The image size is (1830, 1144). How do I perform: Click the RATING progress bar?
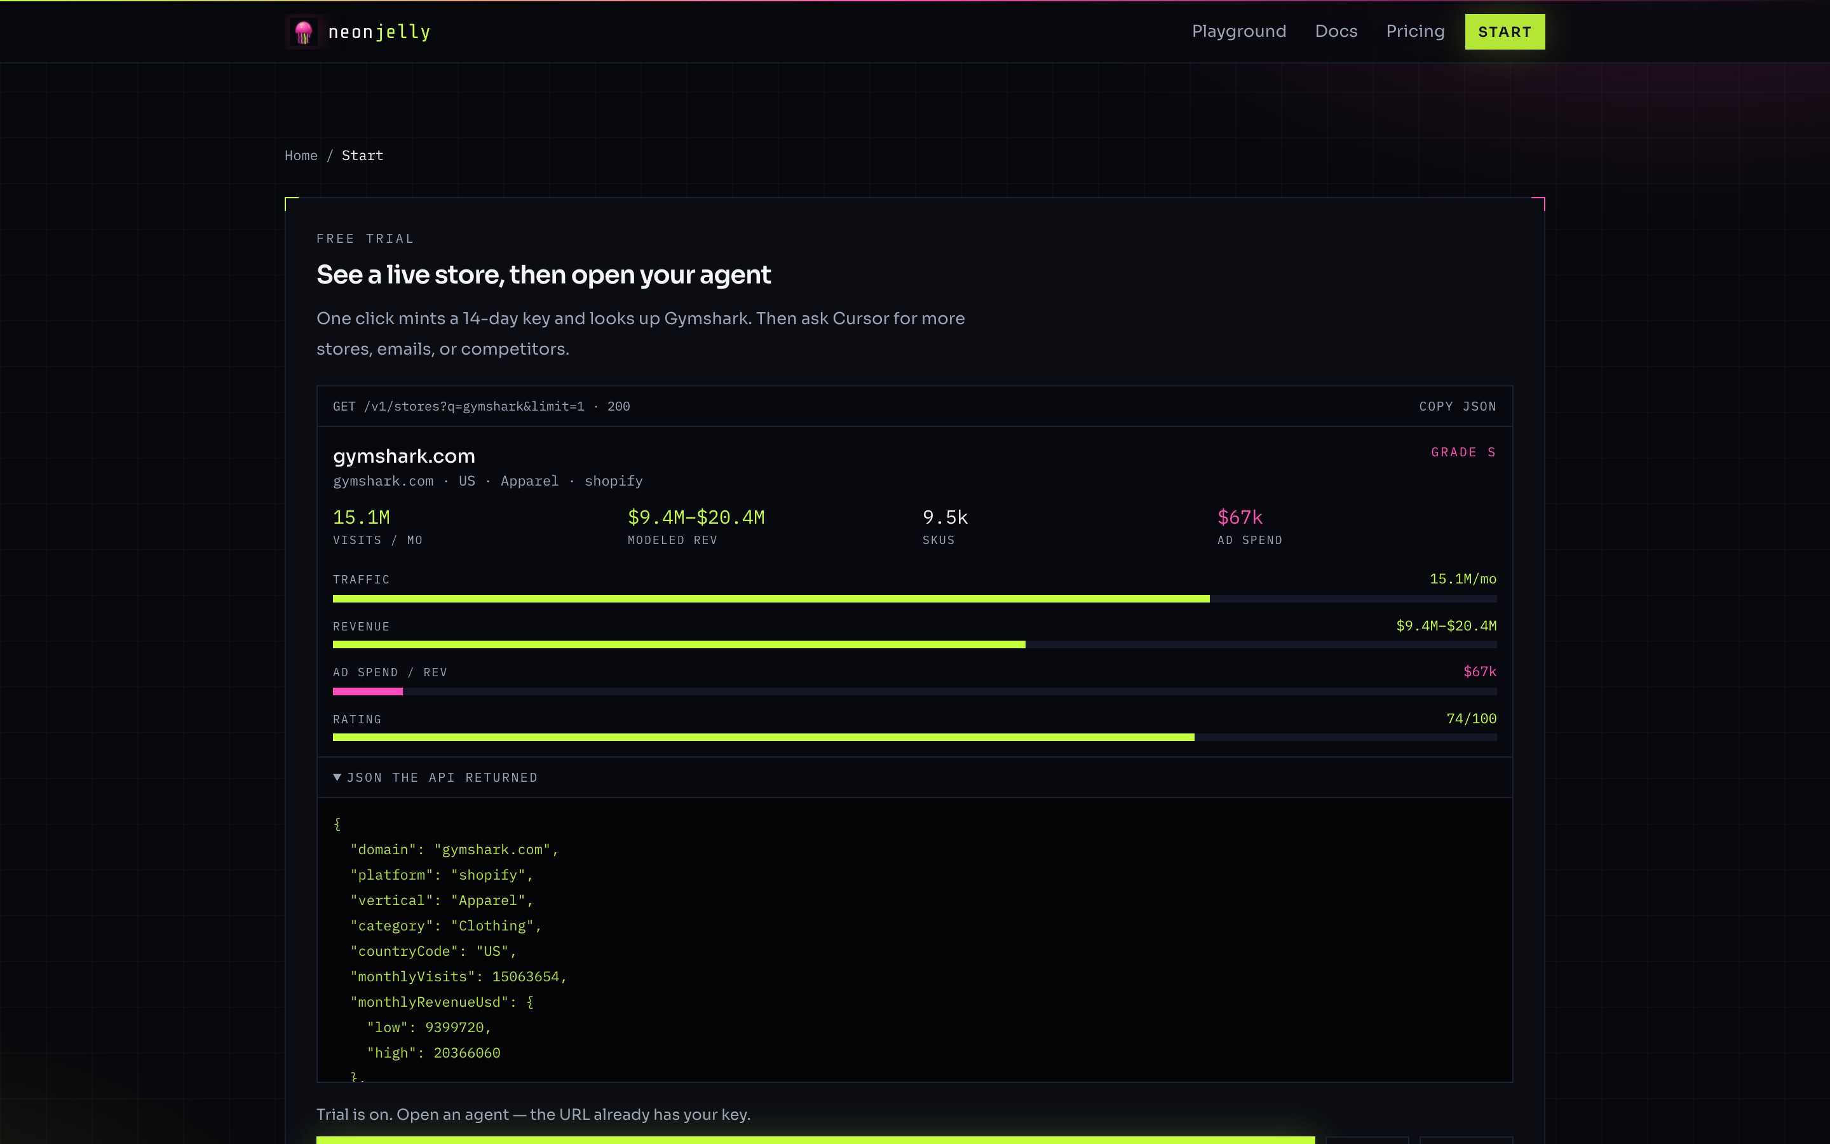pyautogui.click(x=914, y=737)
